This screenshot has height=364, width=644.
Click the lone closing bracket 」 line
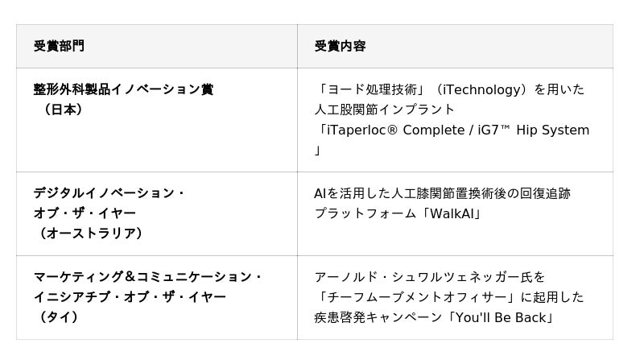click(x=318, y=150)
